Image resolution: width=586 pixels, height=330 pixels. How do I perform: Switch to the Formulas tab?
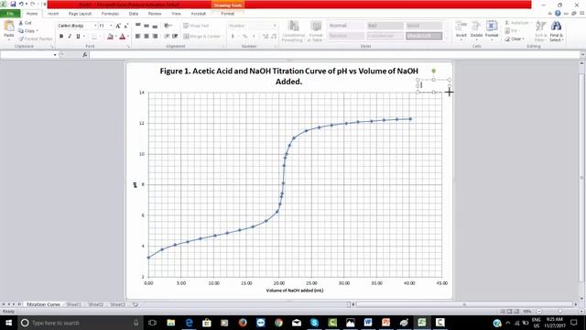(x=110, y=14)
